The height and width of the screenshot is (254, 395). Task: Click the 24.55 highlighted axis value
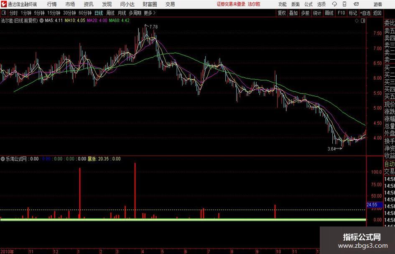[372, 205]
